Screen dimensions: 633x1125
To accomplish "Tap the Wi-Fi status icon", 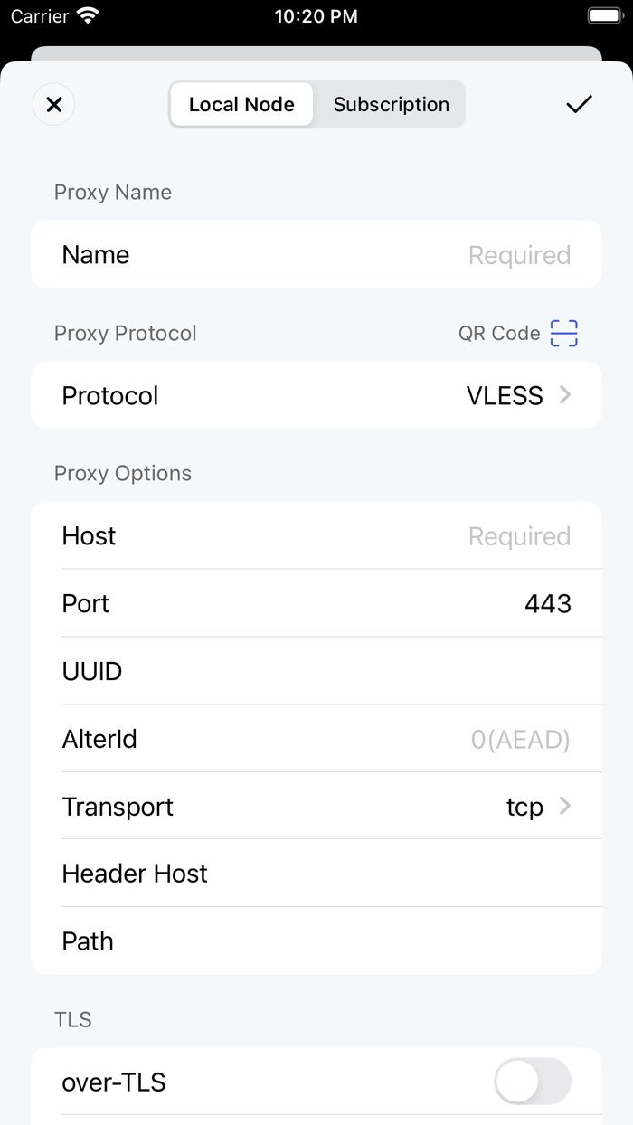I will tap(88, 16).
